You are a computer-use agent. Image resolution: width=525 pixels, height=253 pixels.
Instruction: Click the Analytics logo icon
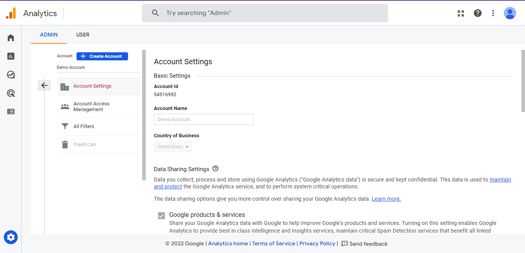tap(11, 13)
